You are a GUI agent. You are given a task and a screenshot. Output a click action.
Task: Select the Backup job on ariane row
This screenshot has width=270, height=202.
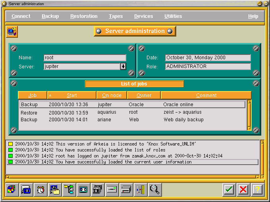[x=132, y=120]
